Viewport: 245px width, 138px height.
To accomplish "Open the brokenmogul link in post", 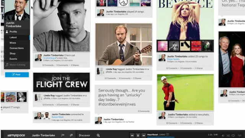I will pyautogui.click(x=50, y=58).
